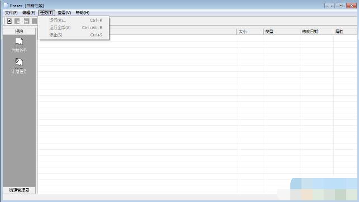Click the last solid grey toolbar icon
Viewport: 359px width, 202px height.
coord(35,21)
